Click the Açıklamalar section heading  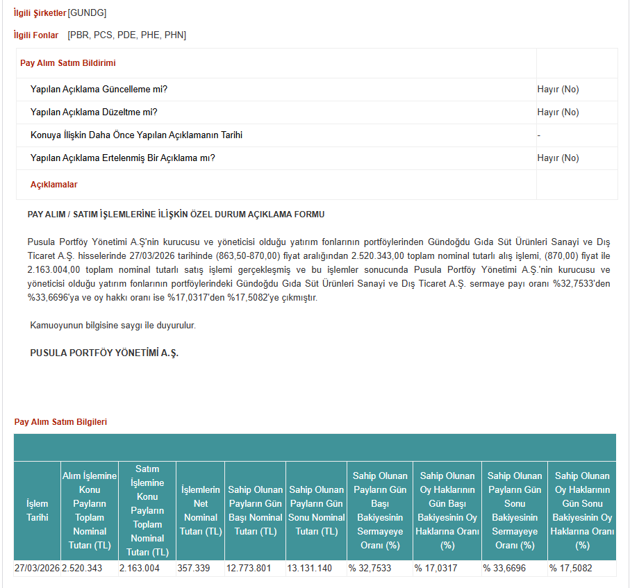click(x=54, y=185)
